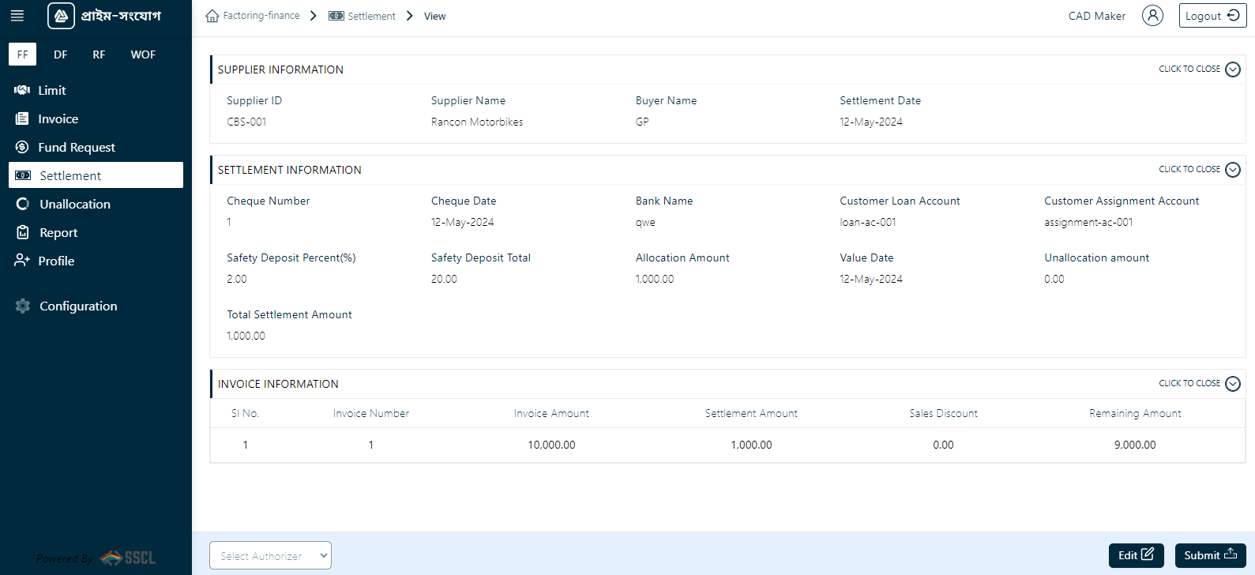Screen dimensions: 1255x575
Task: Collapse Supplier Information with chevron icon
Action: pos(1233,70)
